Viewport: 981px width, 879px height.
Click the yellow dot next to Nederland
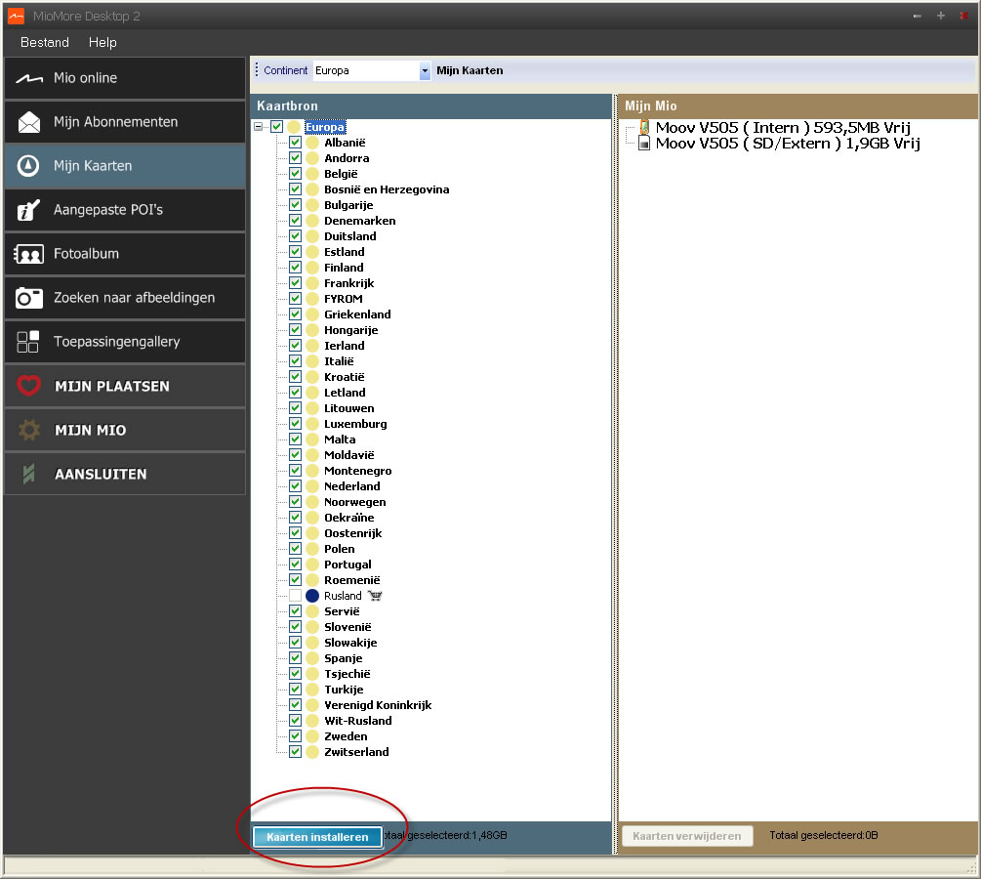[x=312, y=486]
